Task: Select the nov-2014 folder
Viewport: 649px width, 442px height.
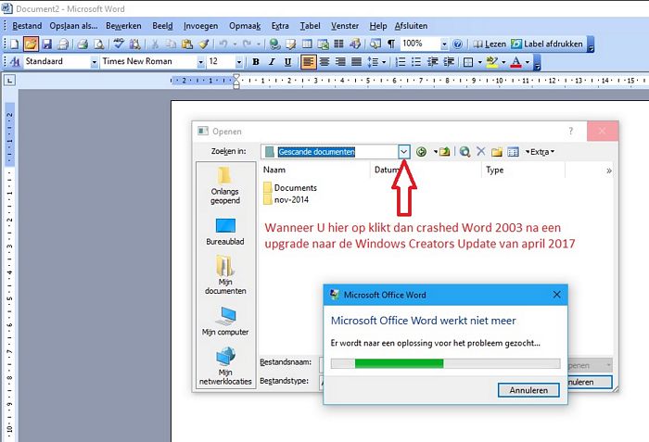Action: (x=286, y=199)
